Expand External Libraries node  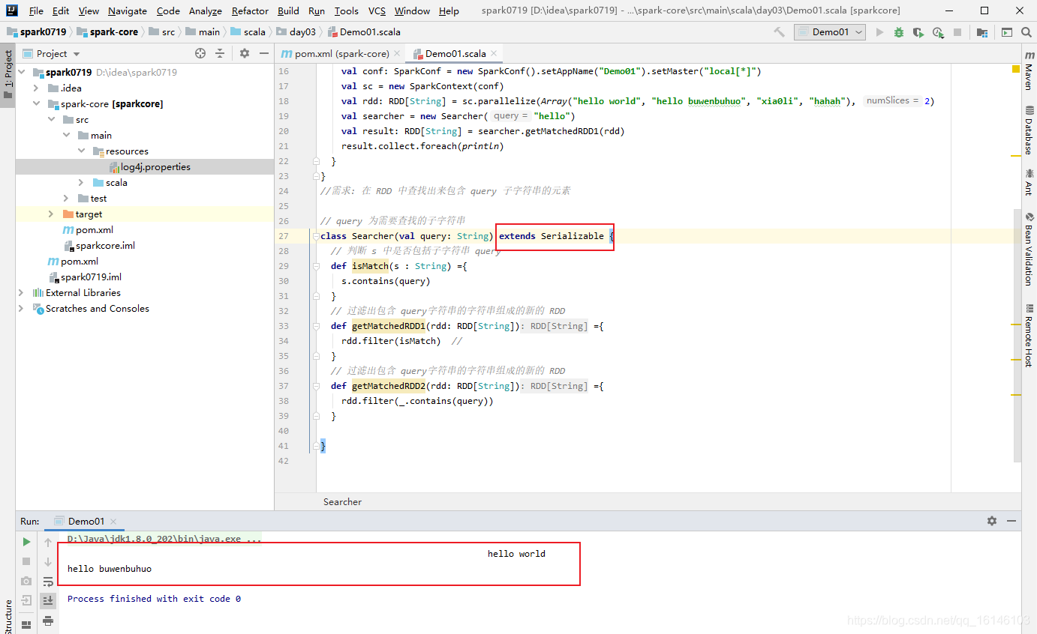coord(21,293)
